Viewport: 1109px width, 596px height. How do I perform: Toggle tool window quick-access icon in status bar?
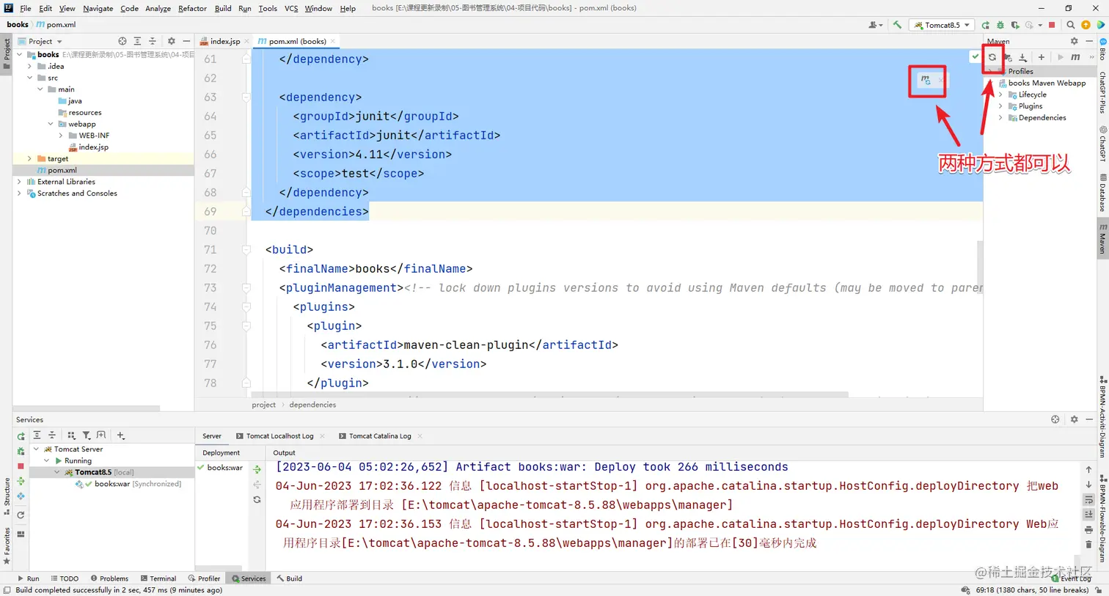(7, 590)
